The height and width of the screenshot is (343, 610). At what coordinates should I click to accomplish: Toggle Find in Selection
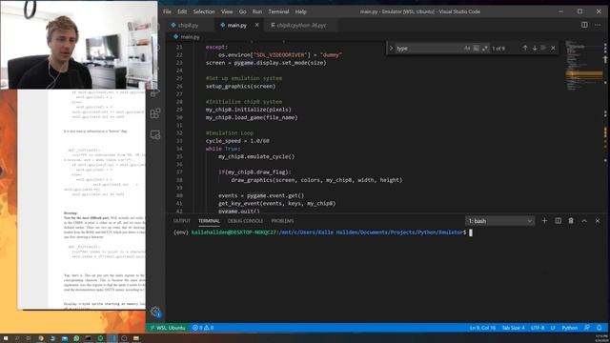coord(543,48)
